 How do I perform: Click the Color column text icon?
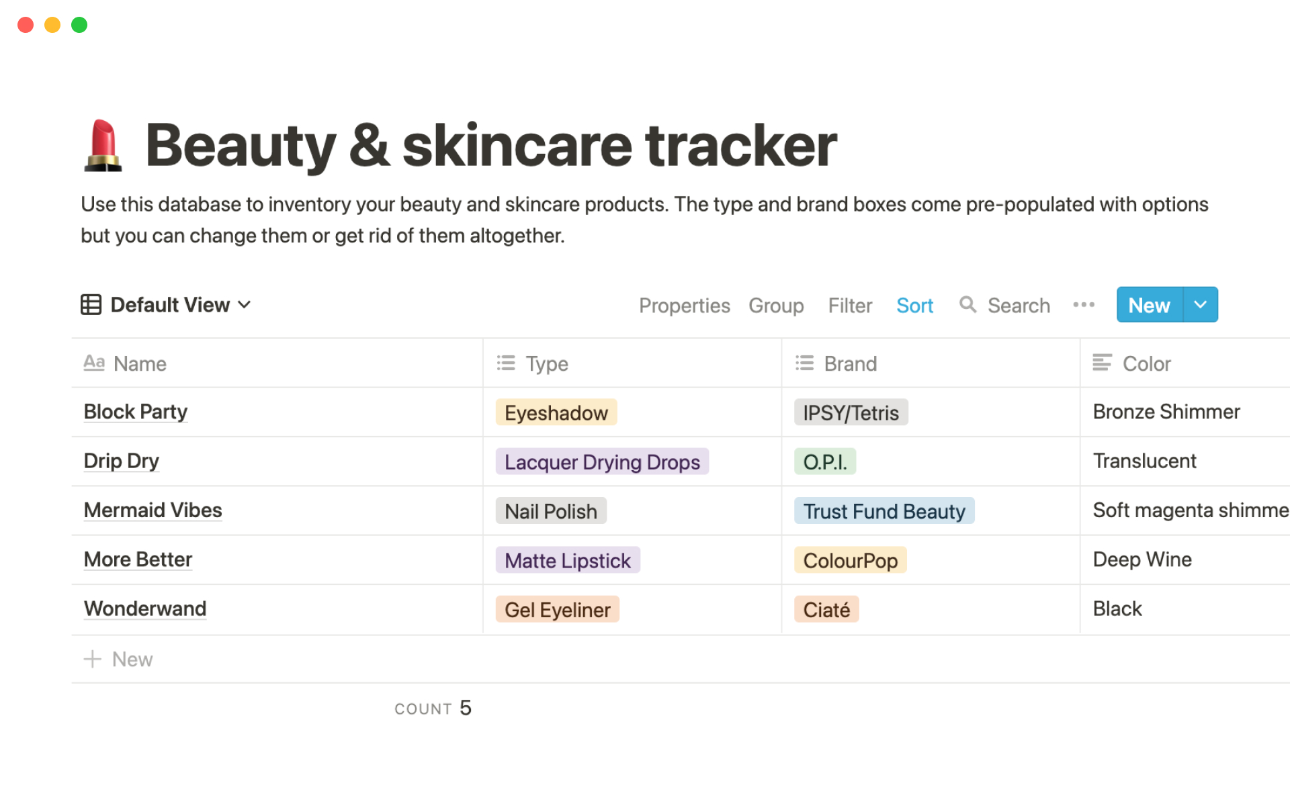[x=1102, y=363]
